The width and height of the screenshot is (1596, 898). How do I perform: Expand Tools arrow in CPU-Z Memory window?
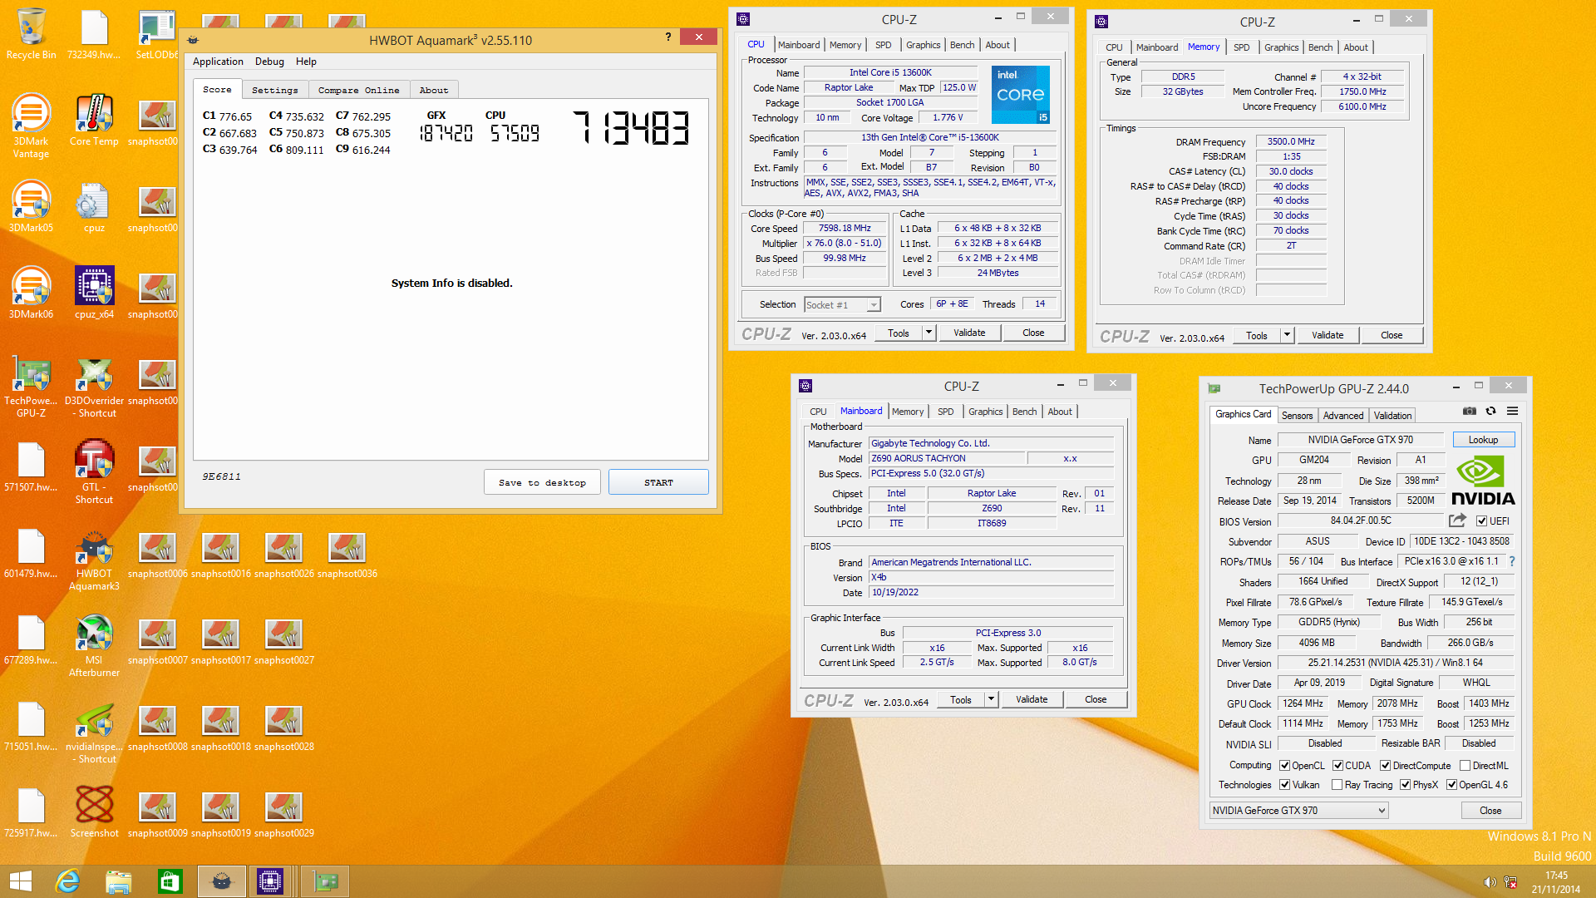(1287, 335)
